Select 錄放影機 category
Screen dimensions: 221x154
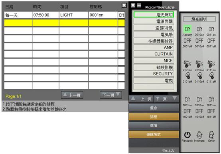(x=154, y=67)
